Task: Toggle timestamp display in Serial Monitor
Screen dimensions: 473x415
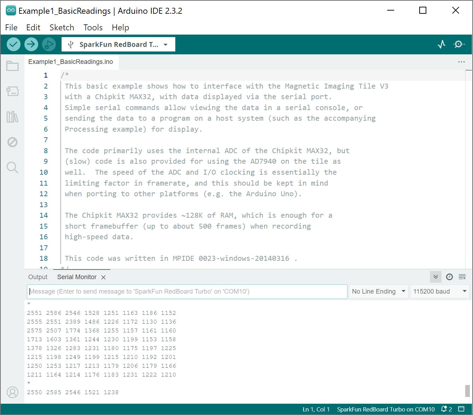Action: click(x=449, y=277)
